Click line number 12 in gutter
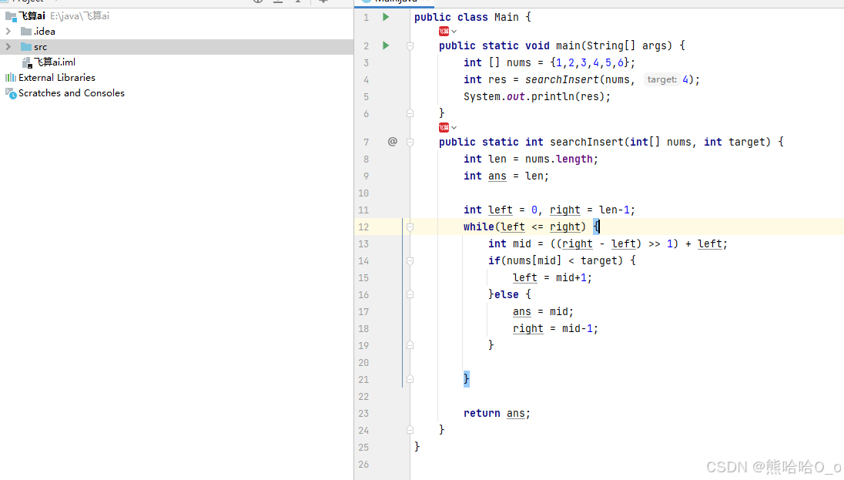 pyautogui.click(x=363, y=227)
